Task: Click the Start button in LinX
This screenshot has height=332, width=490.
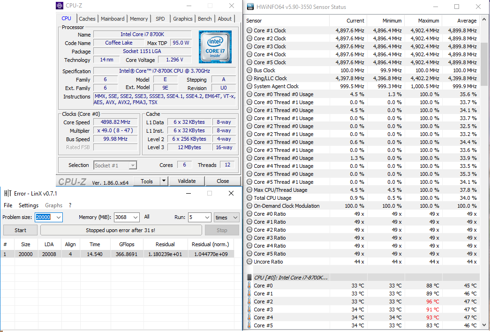Action: [x=20, y=230]
